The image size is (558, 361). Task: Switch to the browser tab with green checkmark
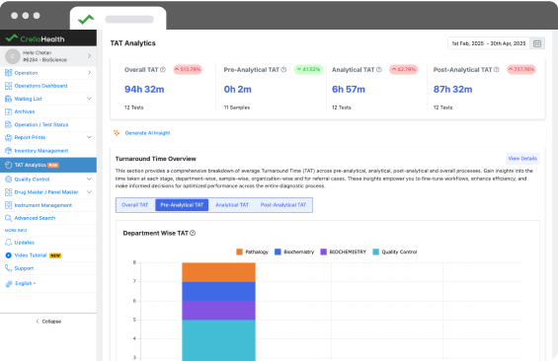pyautogui.click(x=119, y=19)
